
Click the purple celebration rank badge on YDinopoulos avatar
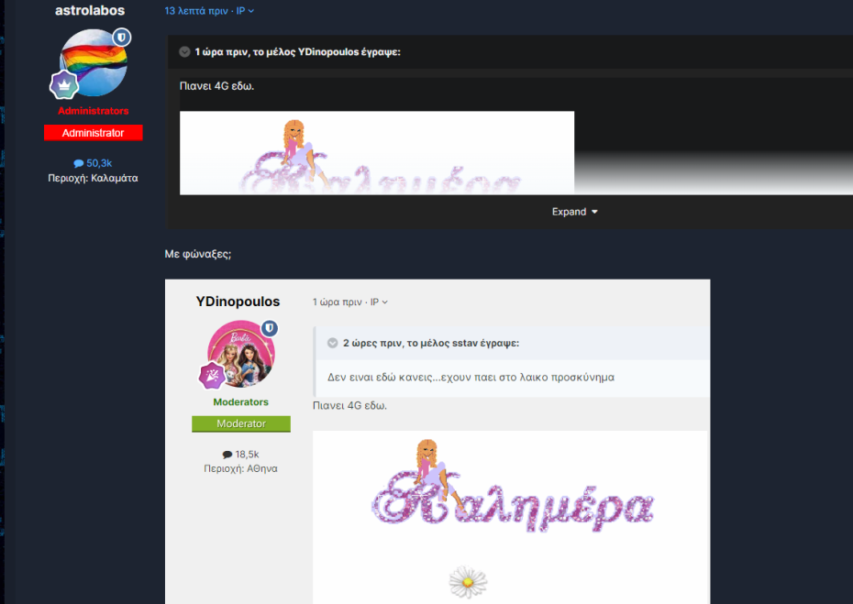(212, 375)
